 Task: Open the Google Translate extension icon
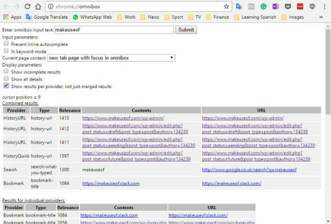[239, 7]
